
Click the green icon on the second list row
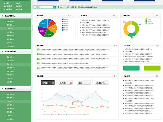[x=38, y=54]
